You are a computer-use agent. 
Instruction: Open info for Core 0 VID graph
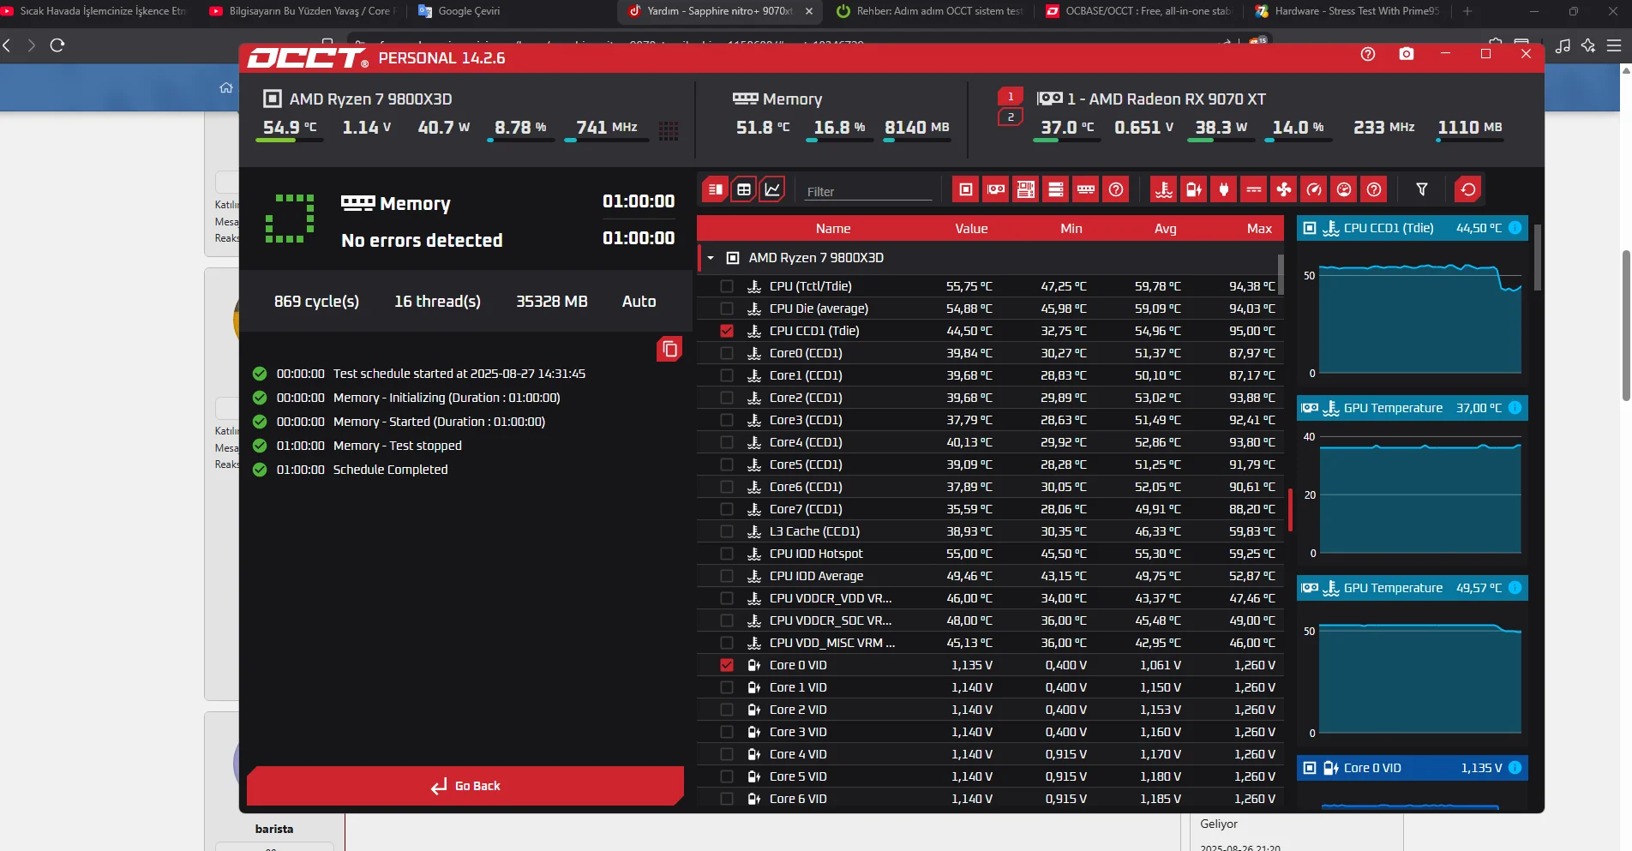coord(1515,768)
